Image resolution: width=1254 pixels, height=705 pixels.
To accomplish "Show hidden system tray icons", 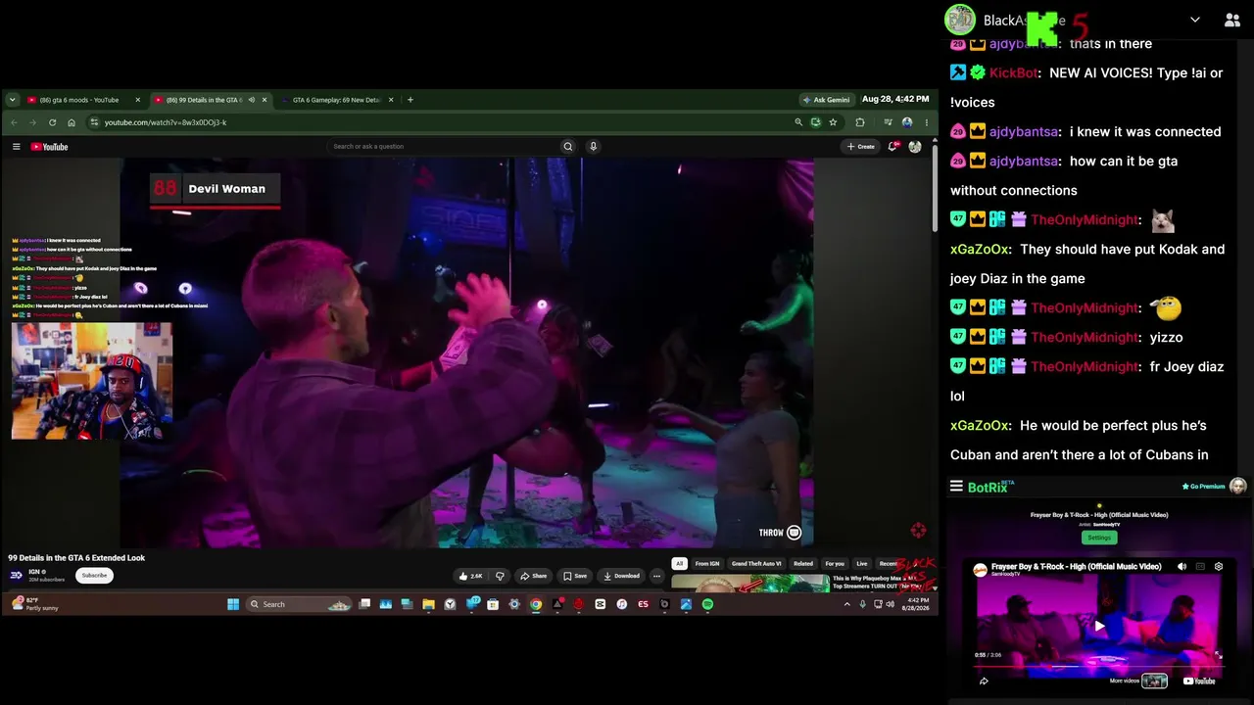I will [846, 604].
